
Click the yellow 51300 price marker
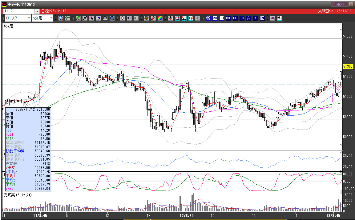[348, 66]
